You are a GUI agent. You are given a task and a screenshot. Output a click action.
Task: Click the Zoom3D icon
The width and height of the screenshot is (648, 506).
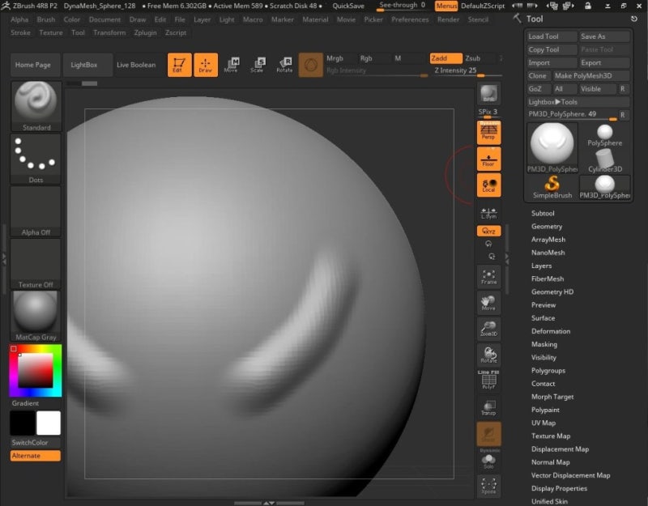(489, 329)
